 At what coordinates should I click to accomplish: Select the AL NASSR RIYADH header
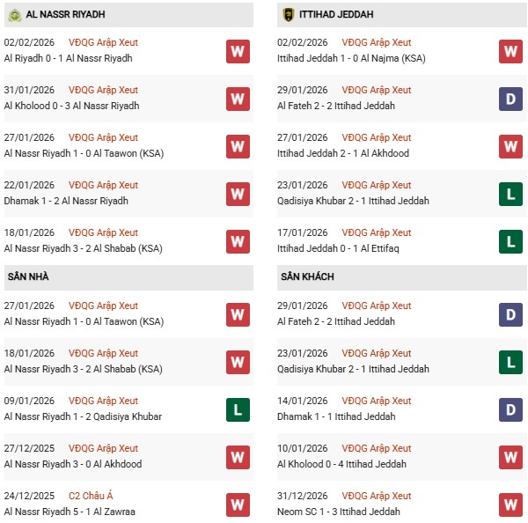coord(68,15)
